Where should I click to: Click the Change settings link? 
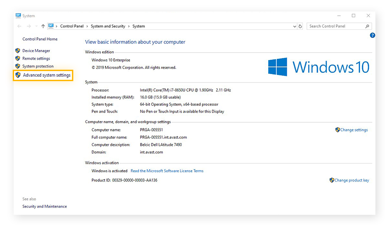tap(354, 130)
